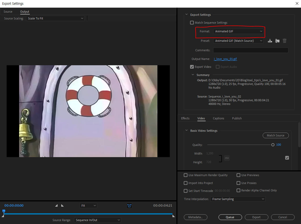Click the video preview image
Image resolution: width=301 pixels, height=224 pixels.
[x=88, y=111]
